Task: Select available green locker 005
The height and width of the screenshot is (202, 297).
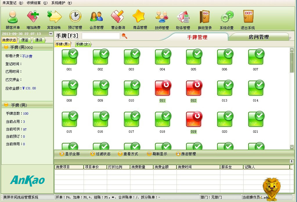Action: (x=194, y=57)
